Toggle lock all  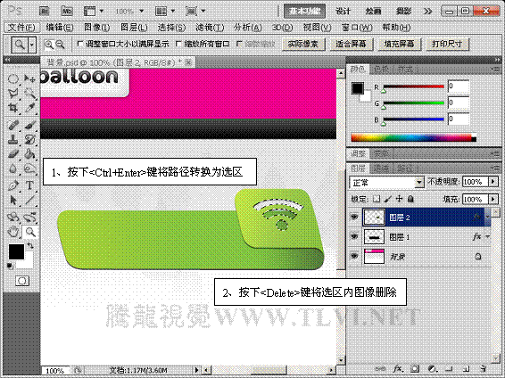pos(410,199)
